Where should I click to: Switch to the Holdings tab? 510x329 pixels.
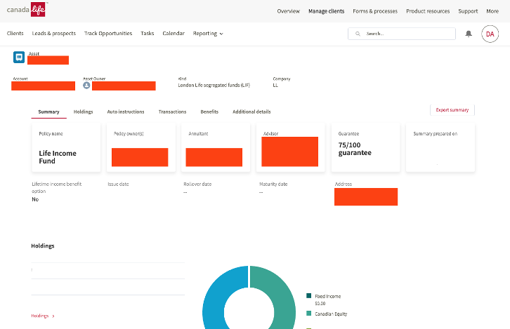84,112
